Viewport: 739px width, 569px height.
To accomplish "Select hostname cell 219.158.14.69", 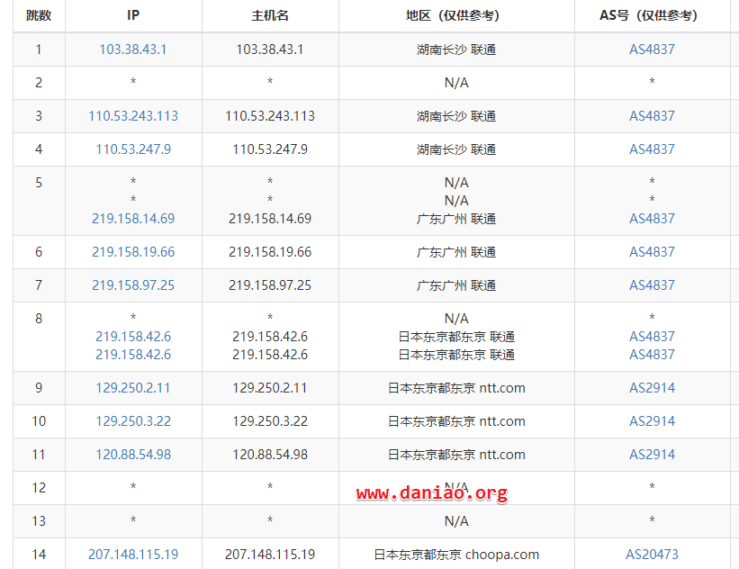I will 269,219.
